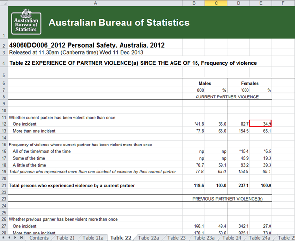295x241 pixels.
Task: Select bold 'Total persons who experienced violence by a current partner'
Action: (95, 185)
